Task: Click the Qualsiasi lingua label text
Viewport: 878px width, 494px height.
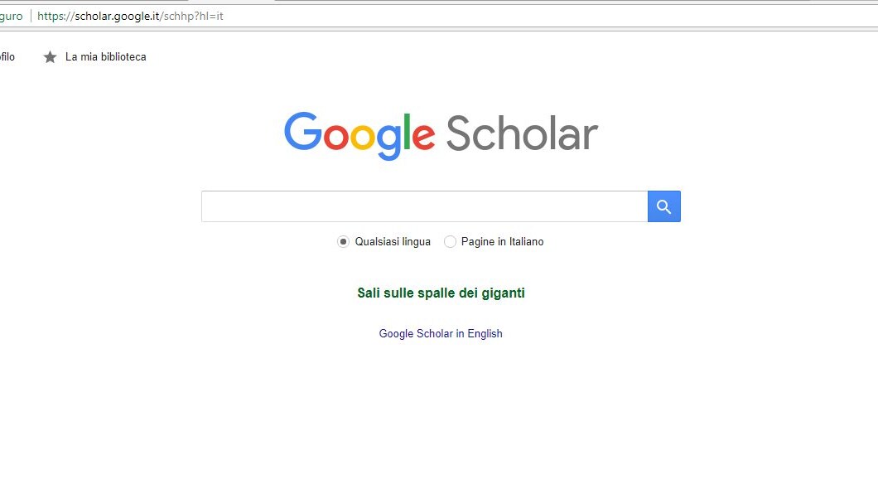Action: tap(393, 242)
